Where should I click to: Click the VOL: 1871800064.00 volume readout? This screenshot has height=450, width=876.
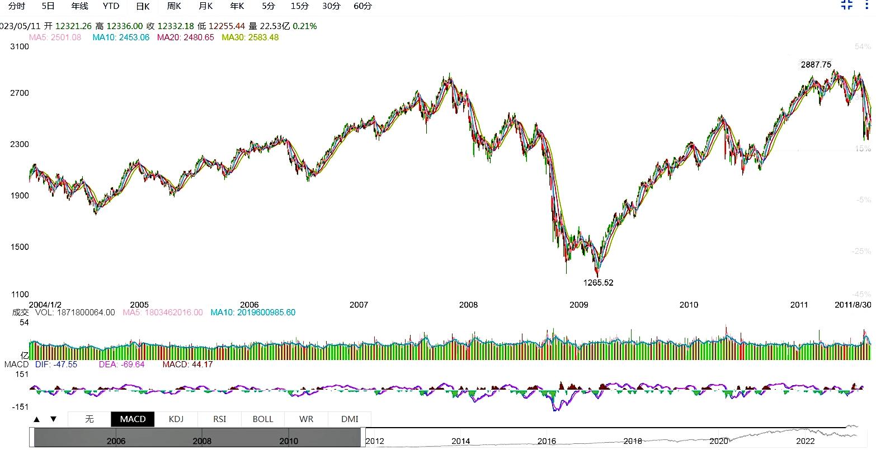point(75,312)
